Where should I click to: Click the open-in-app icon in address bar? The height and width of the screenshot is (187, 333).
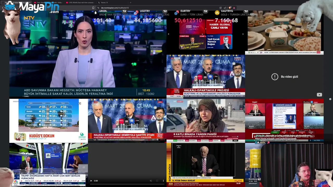click(221, 8)
